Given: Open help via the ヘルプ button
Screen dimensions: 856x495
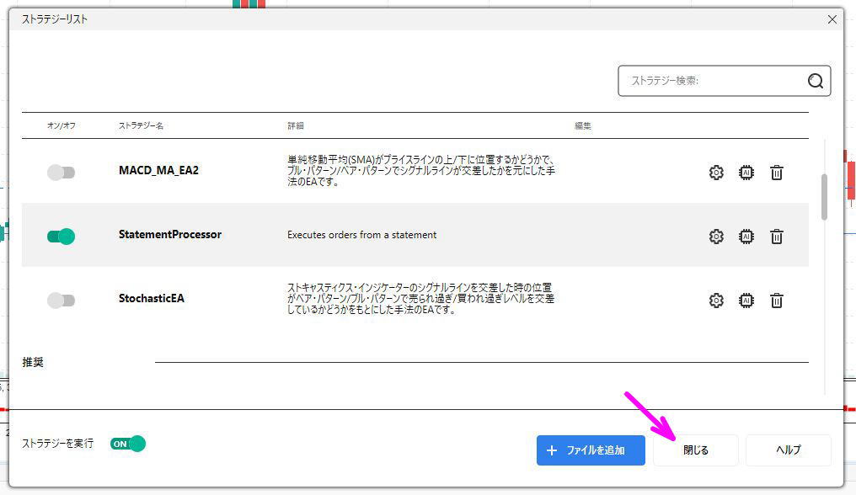Looking at the screenshot, I should pyautogui.click(x=788, y=450).
